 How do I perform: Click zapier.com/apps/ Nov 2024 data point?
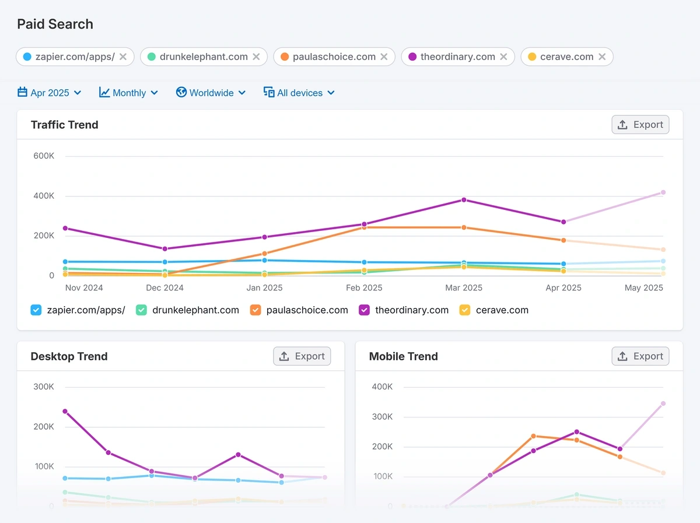[x=65, y=262]
